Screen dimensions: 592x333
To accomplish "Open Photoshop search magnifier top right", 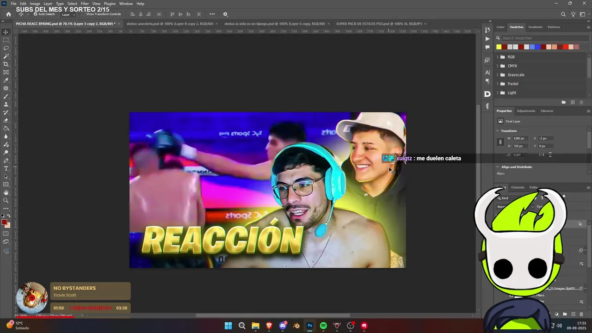I will (x=563, y=14).
